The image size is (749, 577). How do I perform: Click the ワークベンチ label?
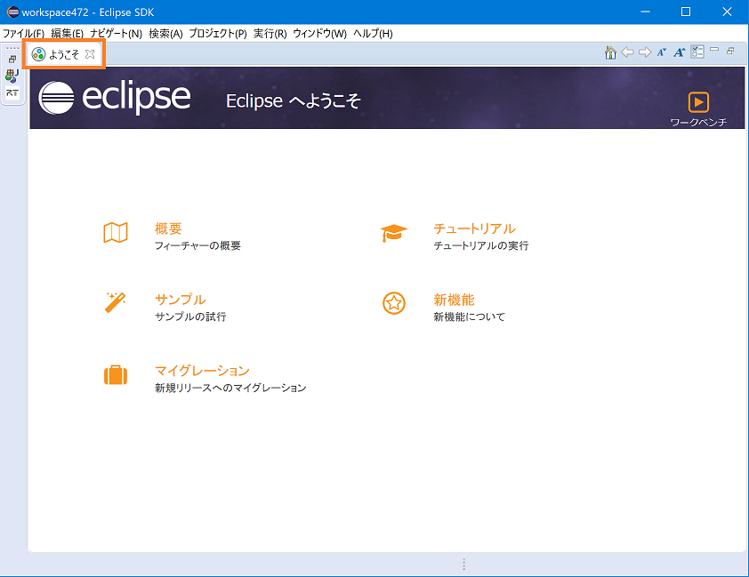[x=698, y=122]
